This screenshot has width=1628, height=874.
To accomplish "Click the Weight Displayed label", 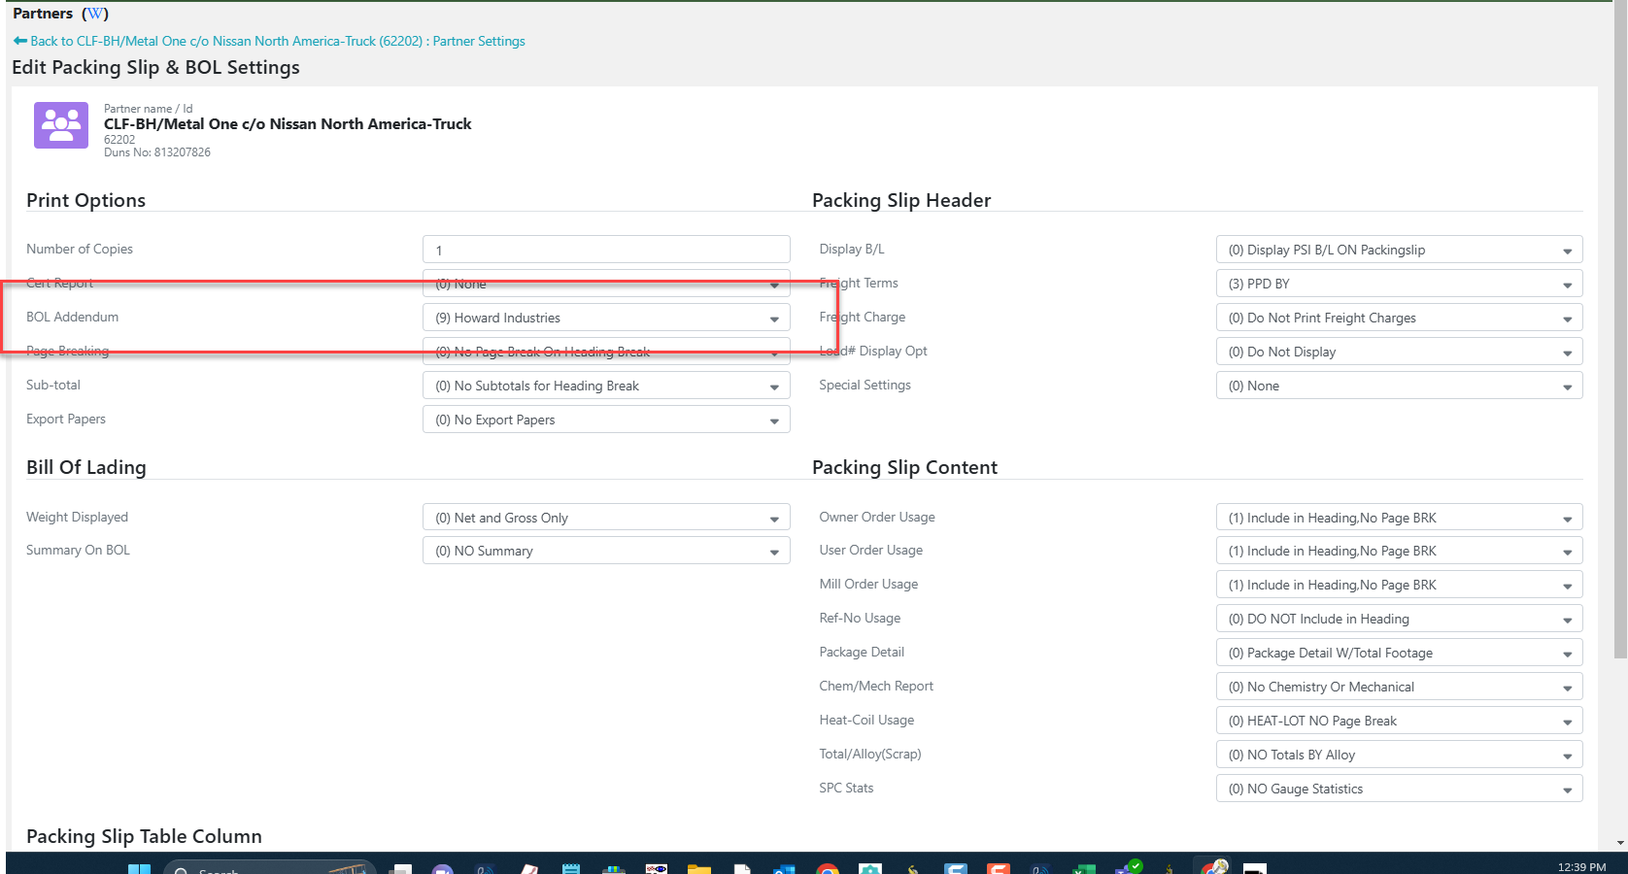I will (78, 517).
